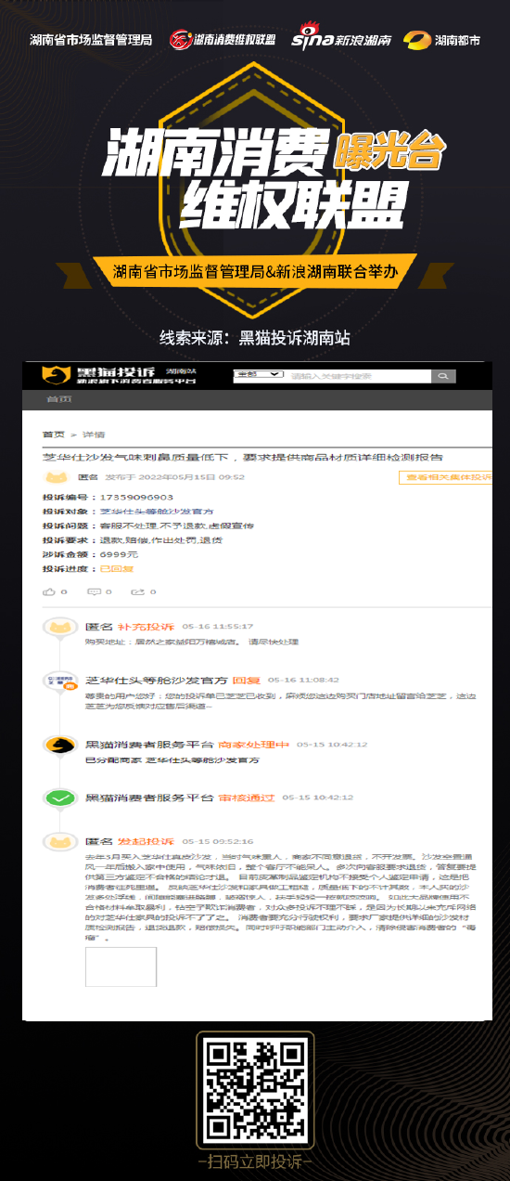
Task: Click 湖南省市场监督管理局 text at top left
Action: [91, 40]
